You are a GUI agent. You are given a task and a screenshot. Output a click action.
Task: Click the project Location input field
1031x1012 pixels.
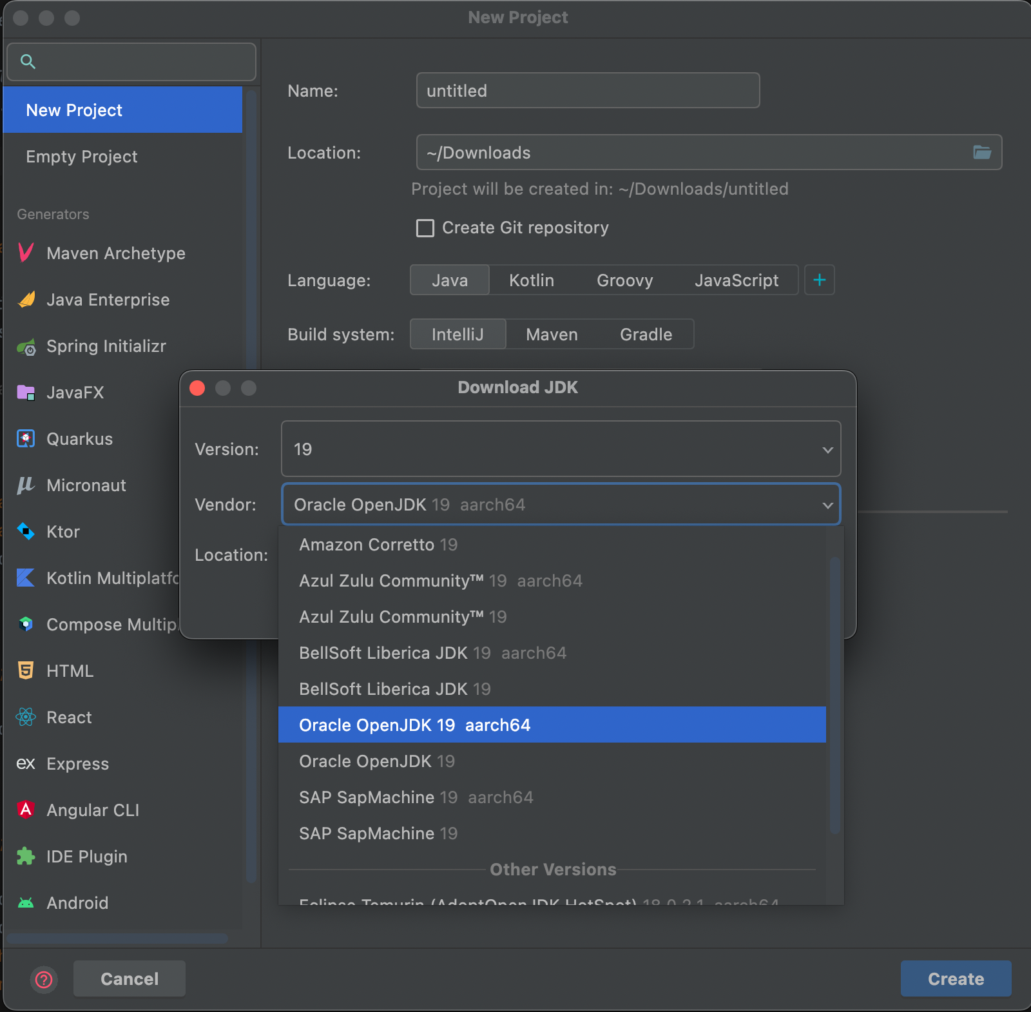709,152
